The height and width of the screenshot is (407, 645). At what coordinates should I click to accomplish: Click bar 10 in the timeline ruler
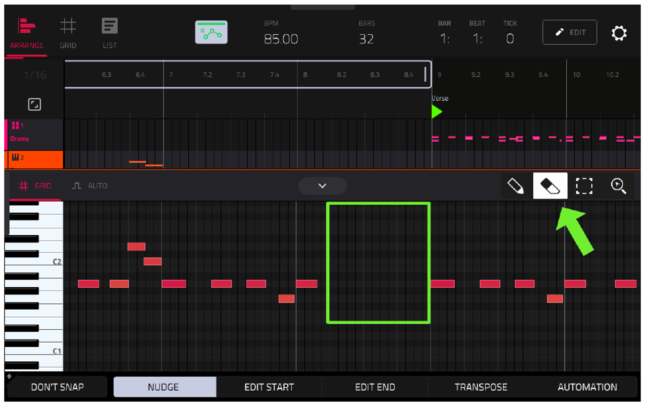pos(576,75)
